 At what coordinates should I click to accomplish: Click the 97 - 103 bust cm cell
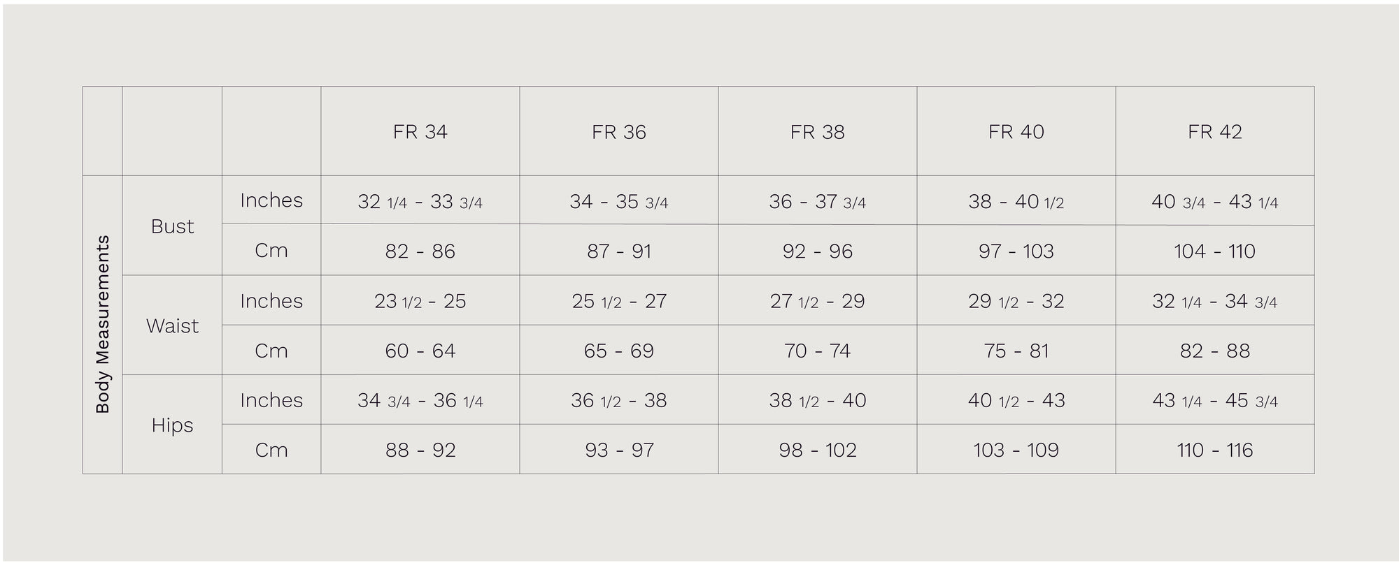coord(1016,251)
